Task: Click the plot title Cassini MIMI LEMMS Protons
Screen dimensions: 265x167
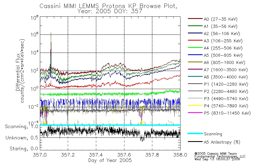Action: click(x=108, y=6)
